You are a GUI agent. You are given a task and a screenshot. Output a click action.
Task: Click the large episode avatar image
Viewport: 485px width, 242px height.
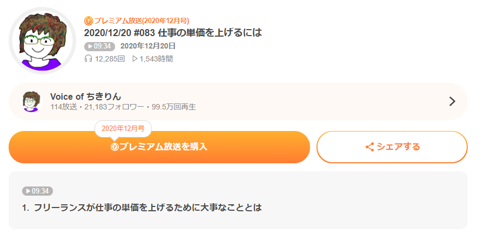click(42, 41)
